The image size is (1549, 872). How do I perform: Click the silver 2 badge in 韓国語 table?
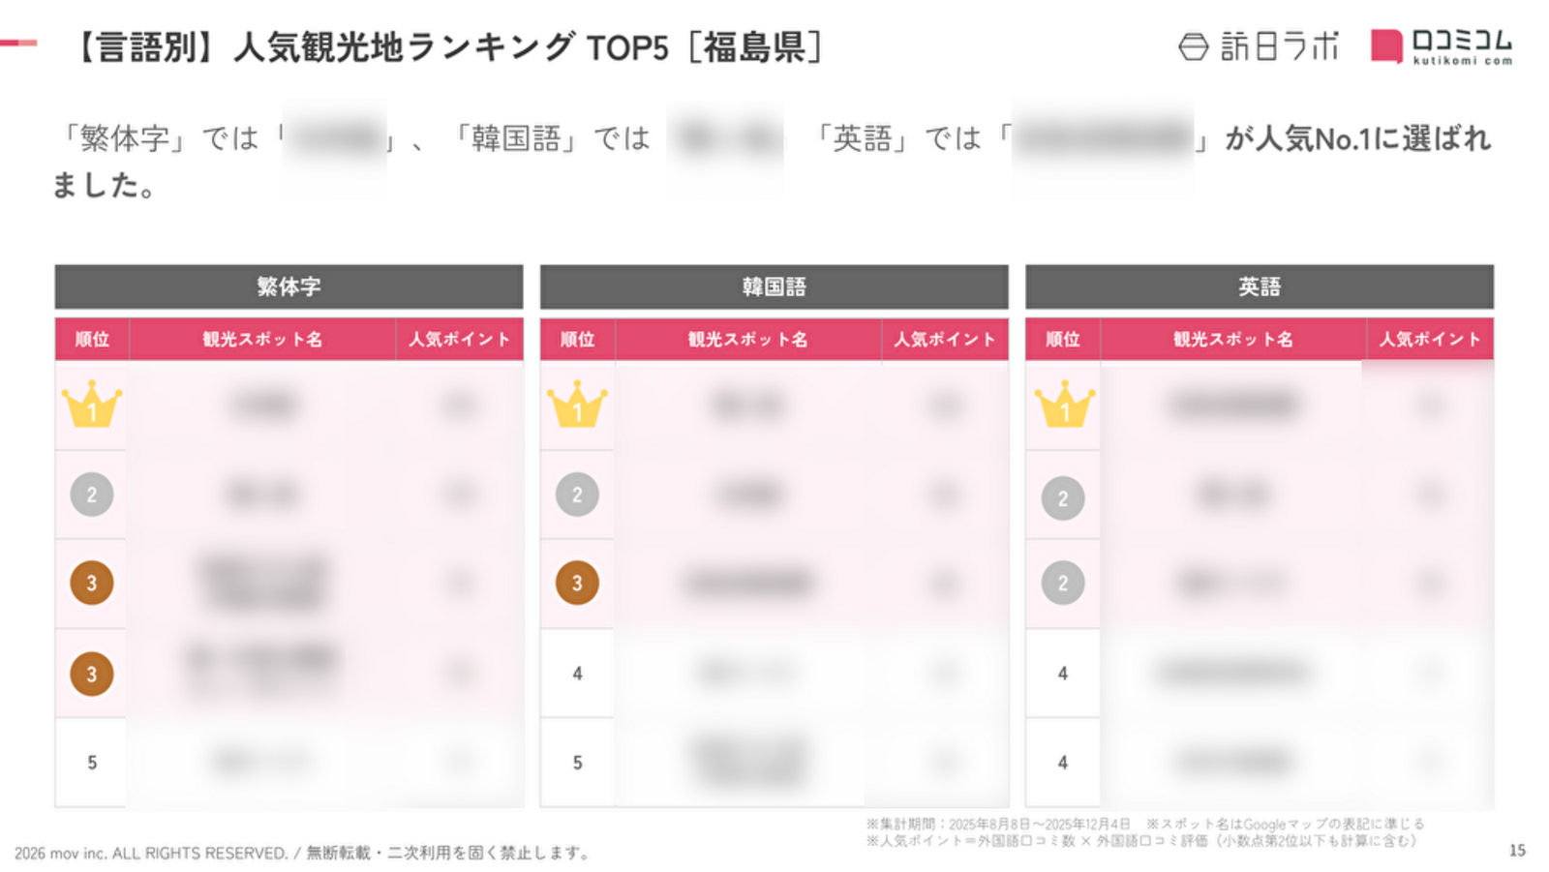(x=577, y=495)
